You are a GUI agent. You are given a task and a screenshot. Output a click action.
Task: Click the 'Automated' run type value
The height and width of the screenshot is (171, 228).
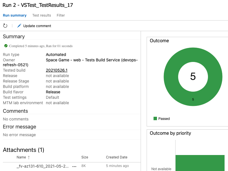click(x=56, y=55)
